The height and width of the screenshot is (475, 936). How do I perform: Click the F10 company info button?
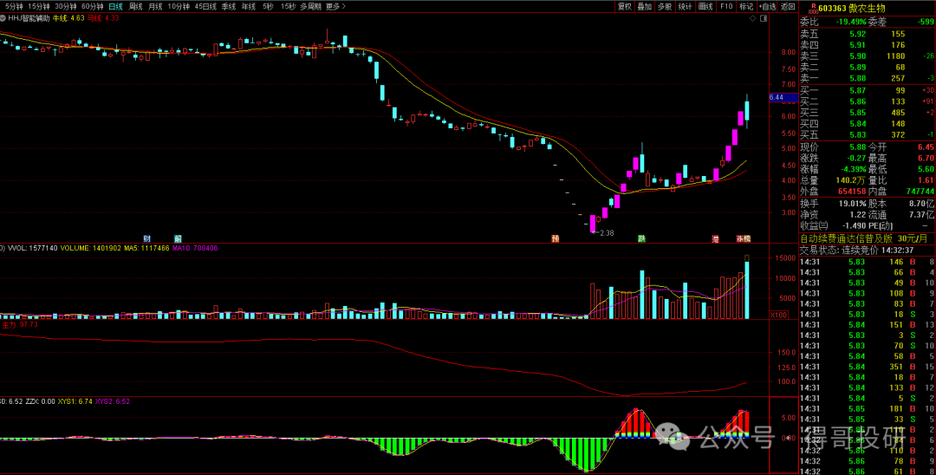[726, 7]
